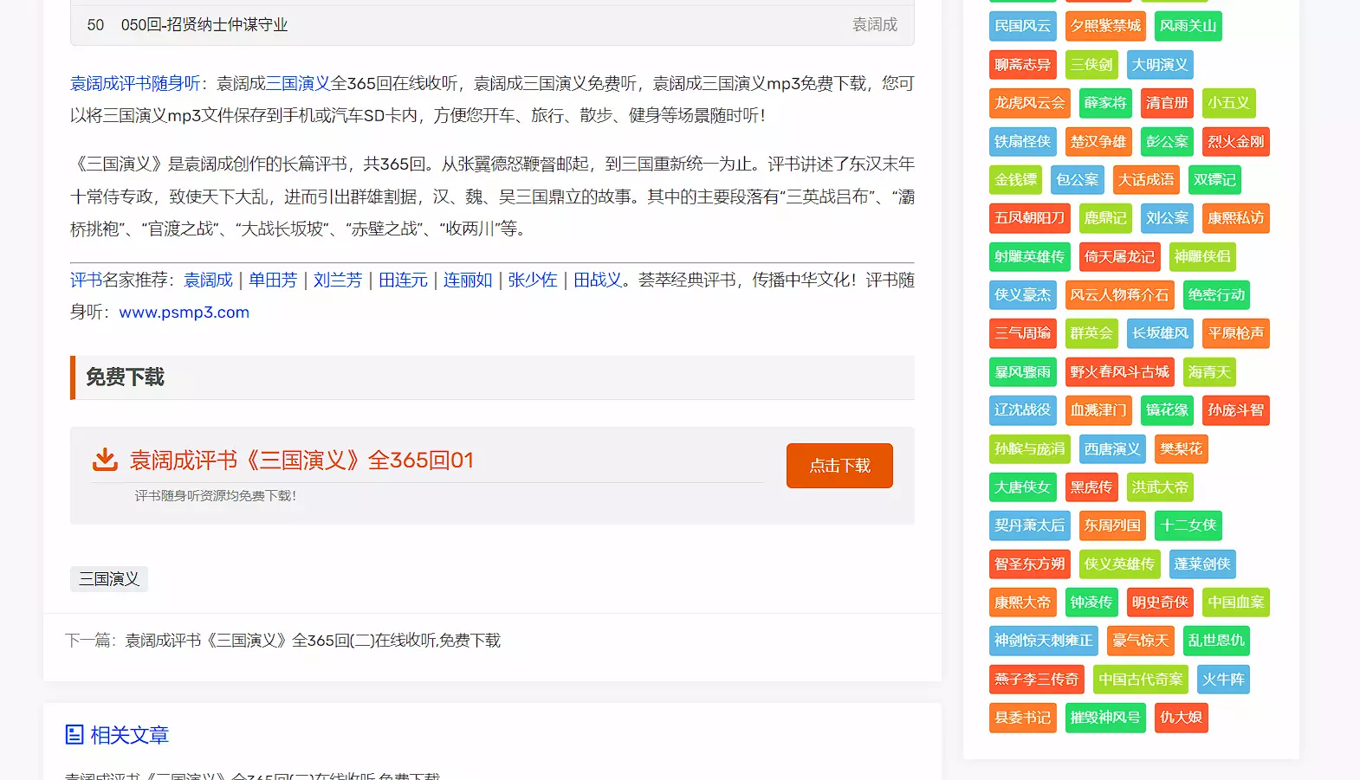
Task: Go to next article 全365回(二)
Action: click(313, 641)
